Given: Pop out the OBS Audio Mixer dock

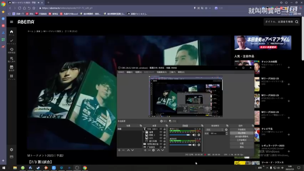Looking at the screenshot, I should (202, 126).
